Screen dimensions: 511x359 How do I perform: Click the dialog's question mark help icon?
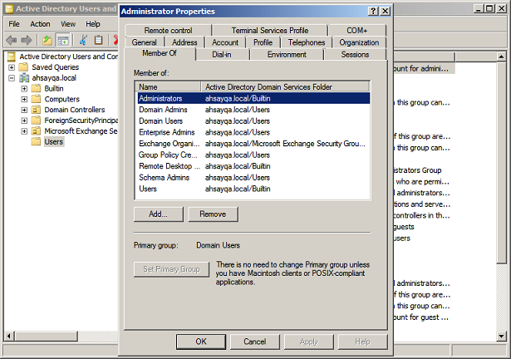click(x=373, y=12)
